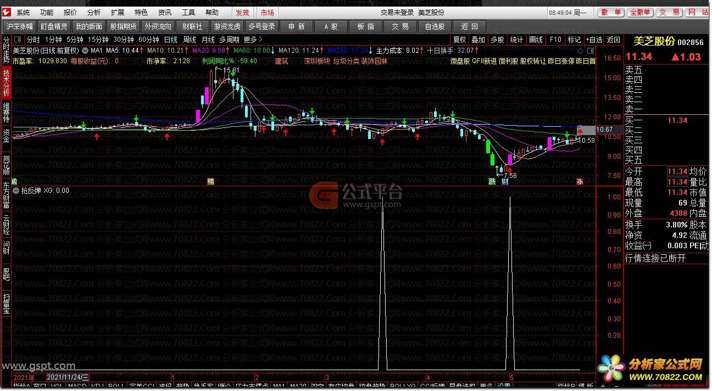712x391 pixels.
Task: Open the 扩展 menu
Action: 118,12
